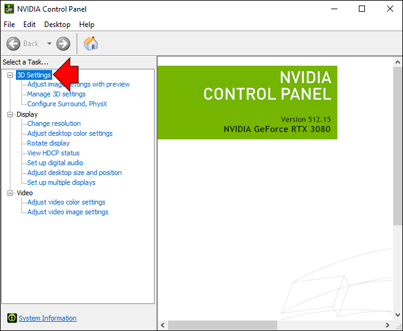Open Set up digital audio
Viewport: 403px width, 331px height.
[55, 163]
